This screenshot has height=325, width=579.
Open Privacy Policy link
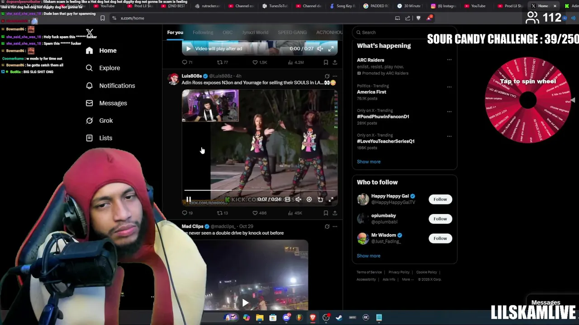point(399,272)
